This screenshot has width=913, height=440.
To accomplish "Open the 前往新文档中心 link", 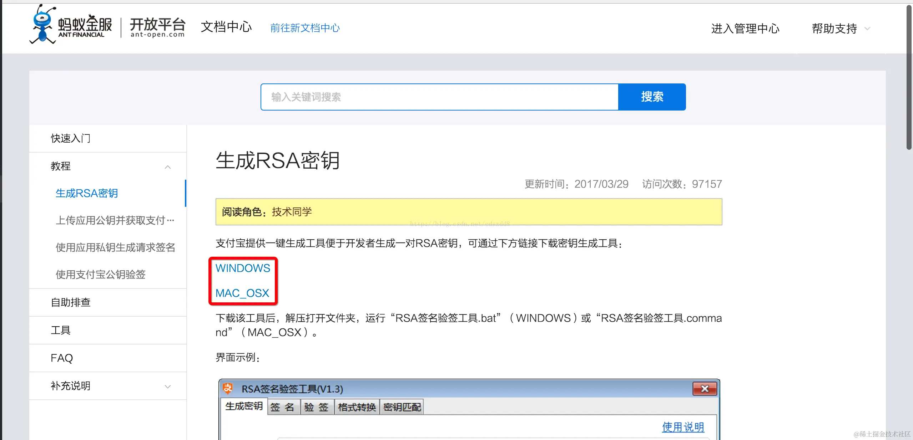I will [305, 28].
